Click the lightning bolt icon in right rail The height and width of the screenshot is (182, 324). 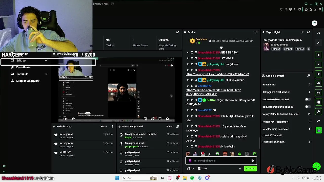click(x=318, y=64)
